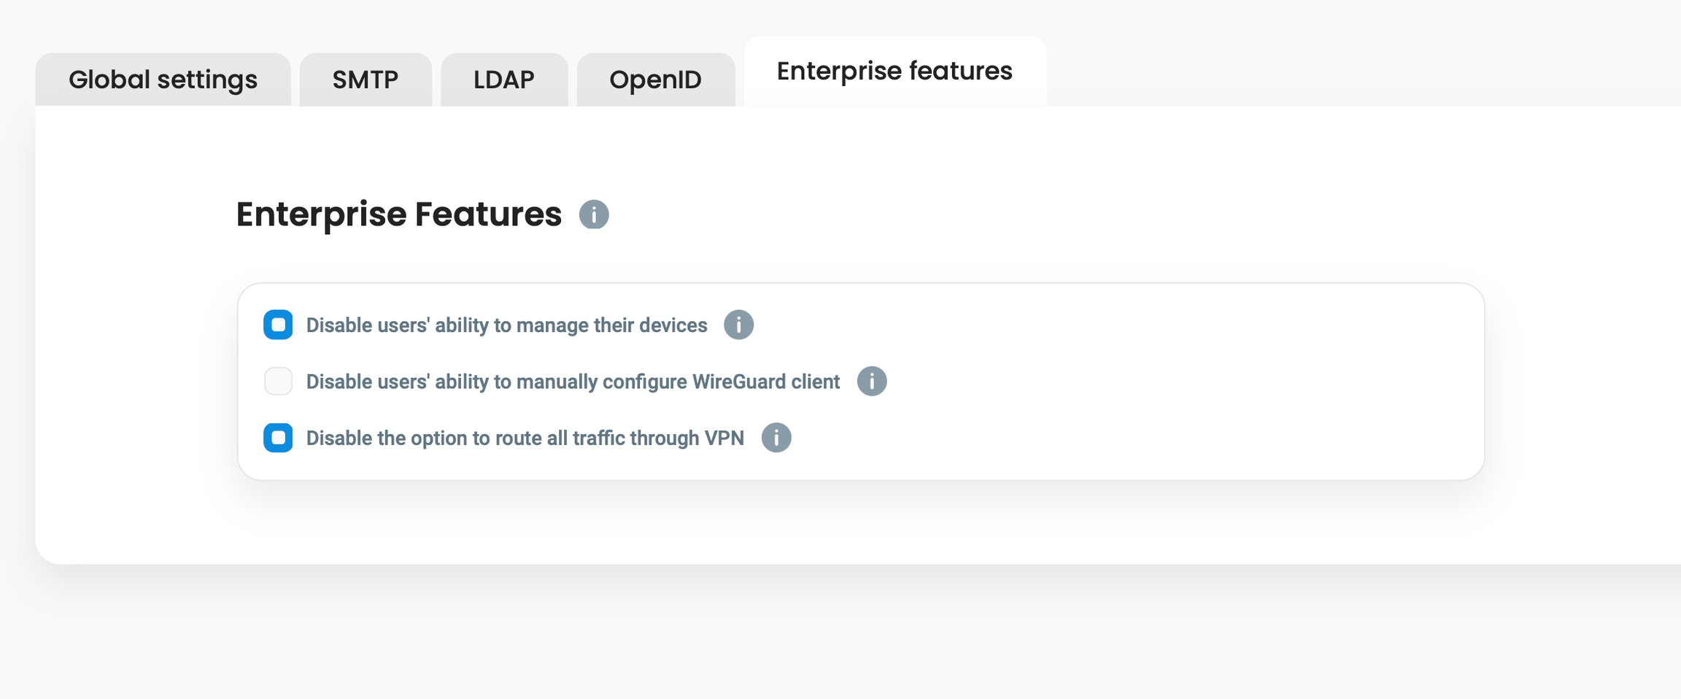This screenshot has height=699, width=1681.
Task: Show info for WireGuard client option
Action: tap(871, 381)
